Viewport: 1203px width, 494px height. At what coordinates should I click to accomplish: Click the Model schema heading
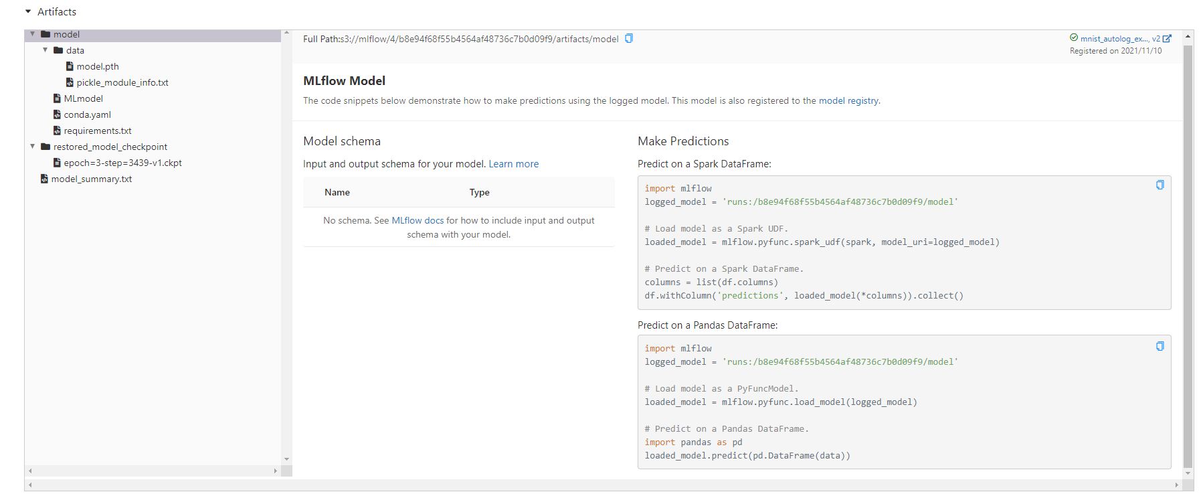tap(342, 141)
